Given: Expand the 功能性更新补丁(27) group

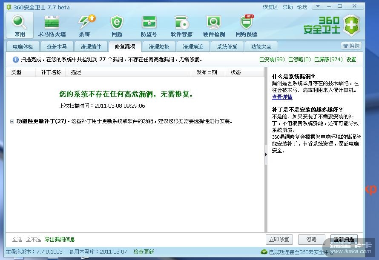Looking at the screenshot, I should (x=12, y=121).
